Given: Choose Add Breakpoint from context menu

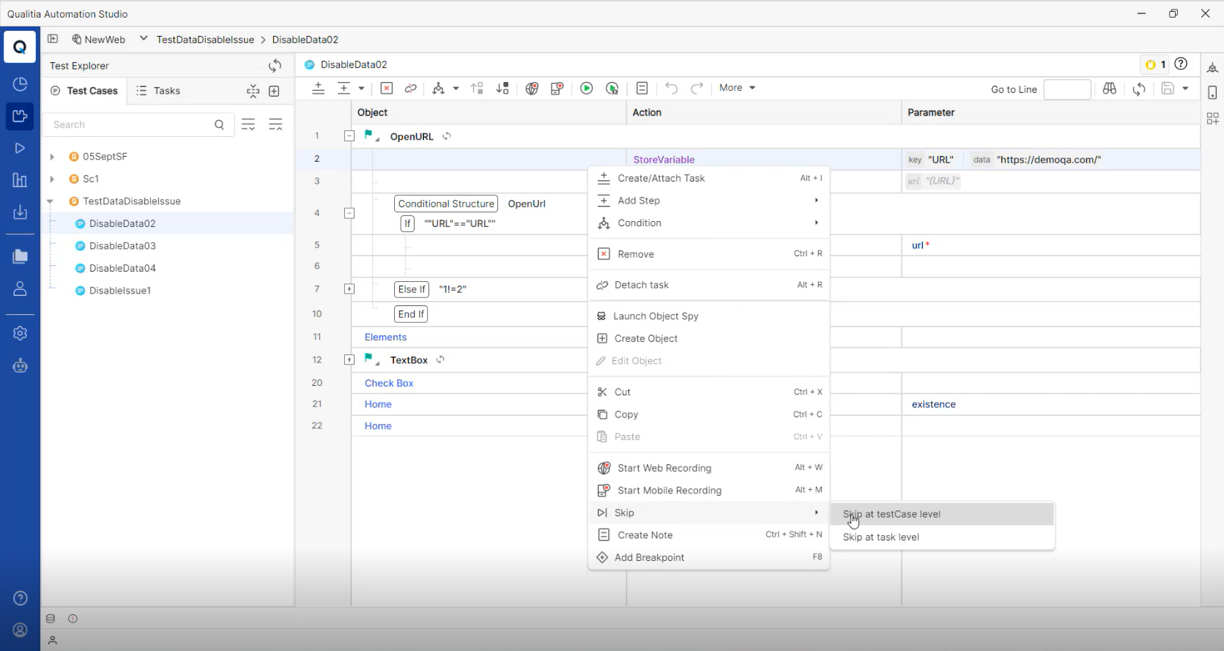Looking at the screenshot, I should [649, 557].
